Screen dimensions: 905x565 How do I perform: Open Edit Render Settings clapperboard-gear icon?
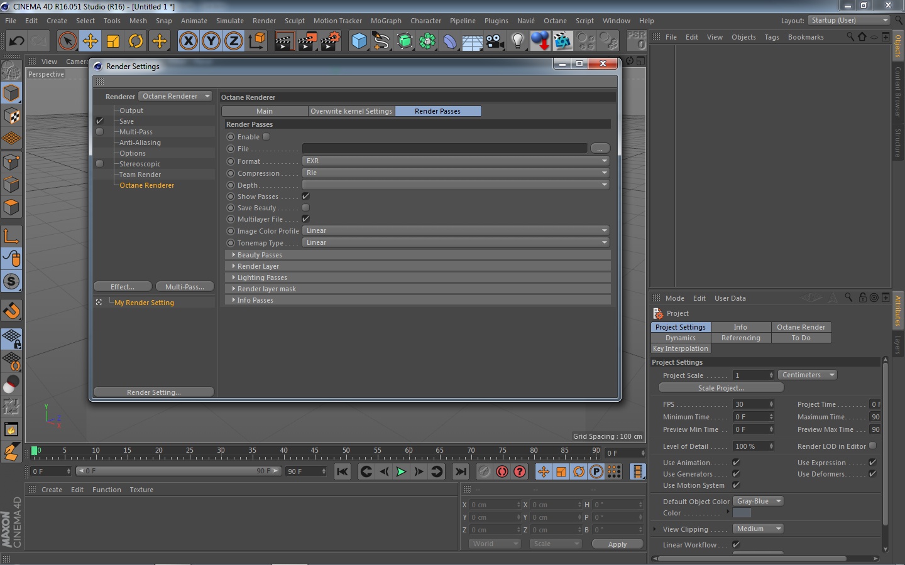(331, 41)
